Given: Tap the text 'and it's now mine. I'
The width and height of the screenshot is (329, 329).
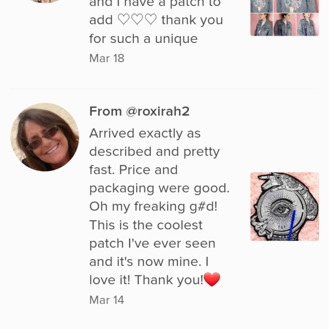Looking at the screenshot, I should [149, 261].
